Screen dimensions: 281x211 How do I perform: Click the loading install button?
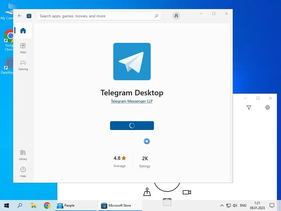pos(132,125)
